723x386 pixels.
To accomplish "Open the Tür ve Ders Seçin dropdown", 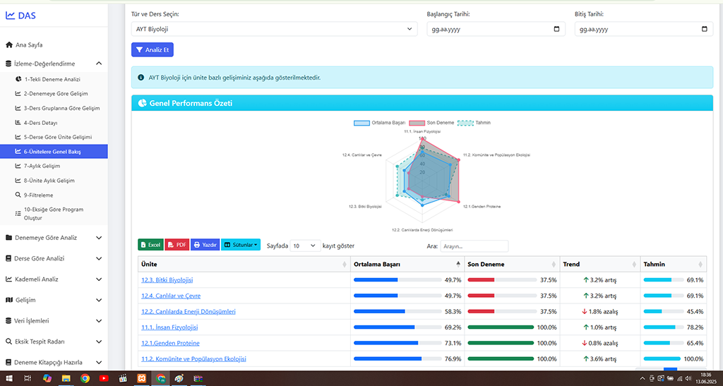I will (274, 29).
